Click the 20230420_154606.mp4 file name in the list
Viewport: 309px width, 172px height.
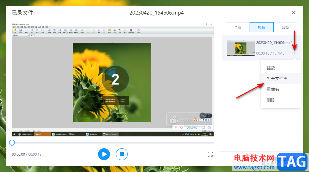point(274,43)
